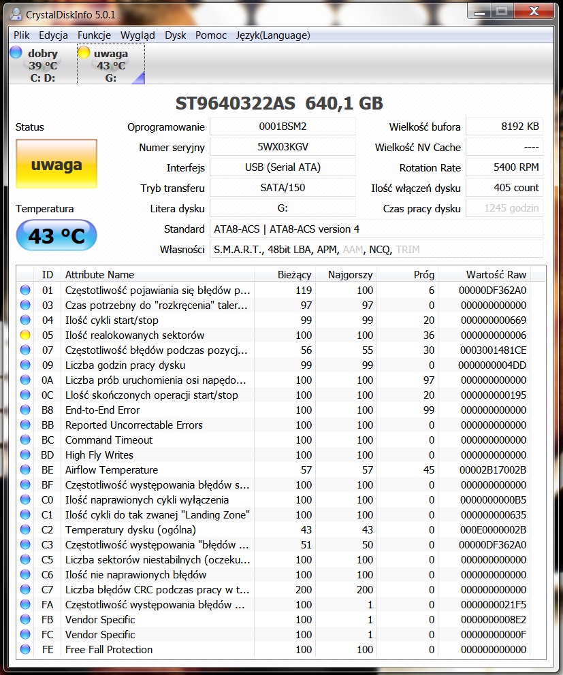Screen dimensions: 563x675
Task: Click the Wartość Raw column header
Action: [485, 275]
